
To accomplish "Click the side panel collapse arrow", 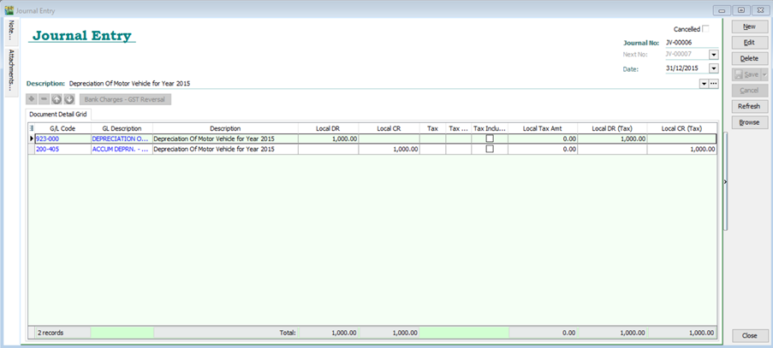I will pyautogui.click(x=726, y=181).
